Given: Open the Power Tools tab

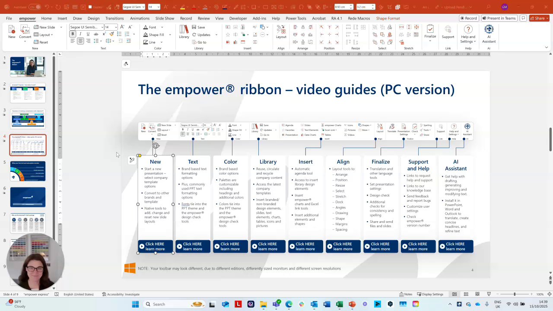Looking at the screenshot, I should pos(296,18).
